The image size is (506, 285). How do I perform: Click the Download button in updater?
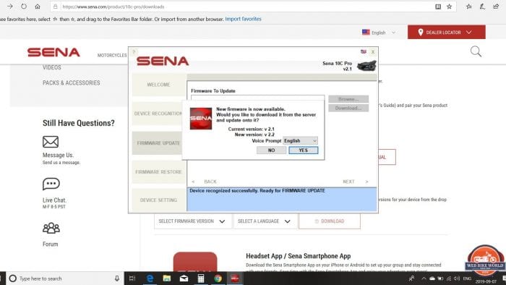point(348,108)
